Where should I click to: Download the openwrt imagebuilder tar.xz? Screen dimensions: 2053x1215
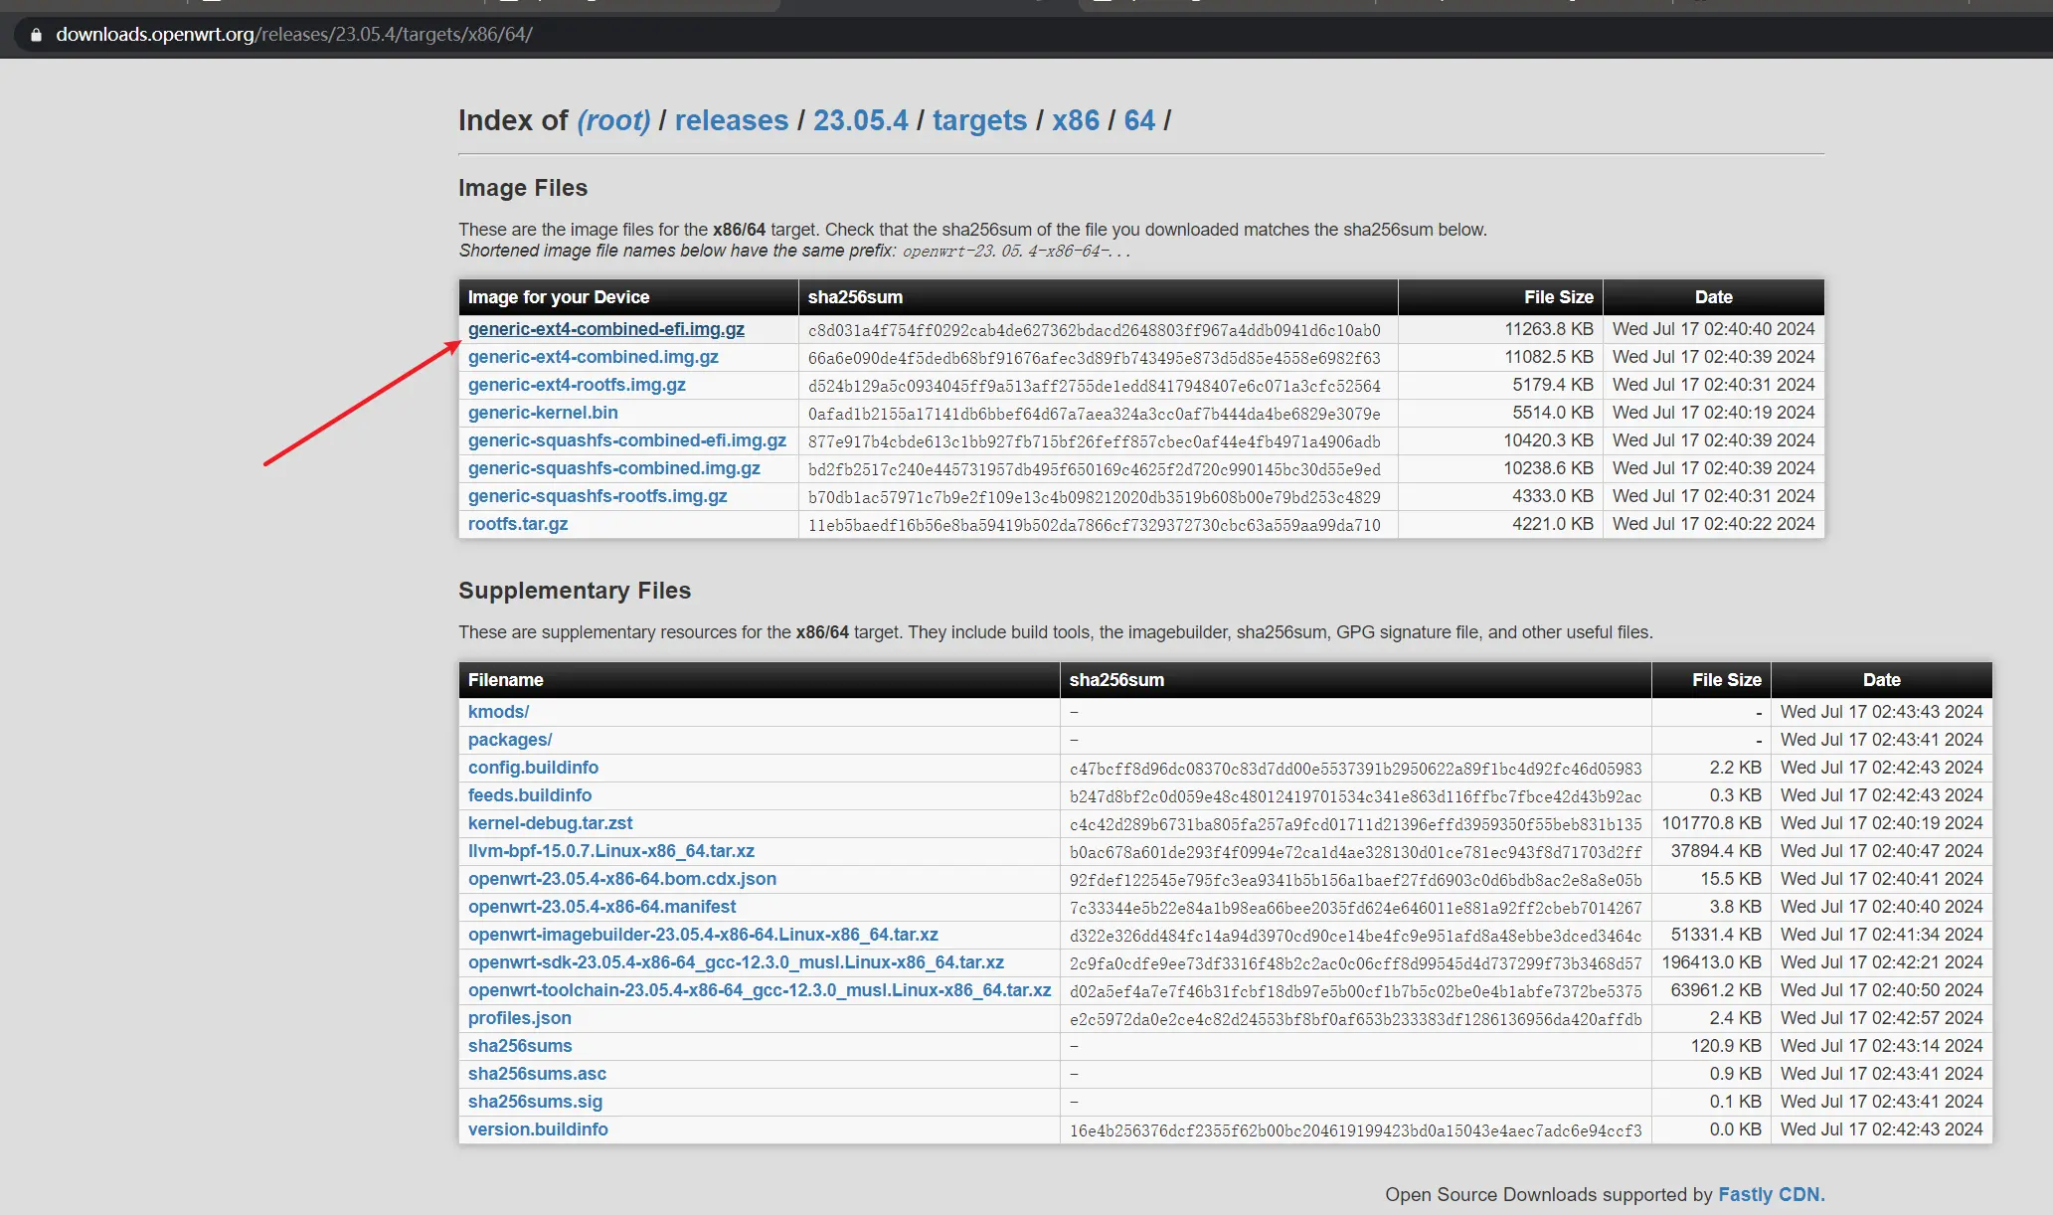click(702, 935)
